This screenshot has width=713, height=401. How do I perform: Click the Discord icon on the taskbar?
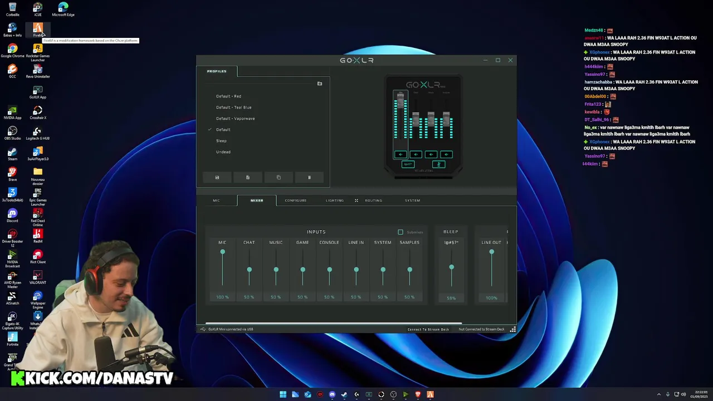[332, 394]
